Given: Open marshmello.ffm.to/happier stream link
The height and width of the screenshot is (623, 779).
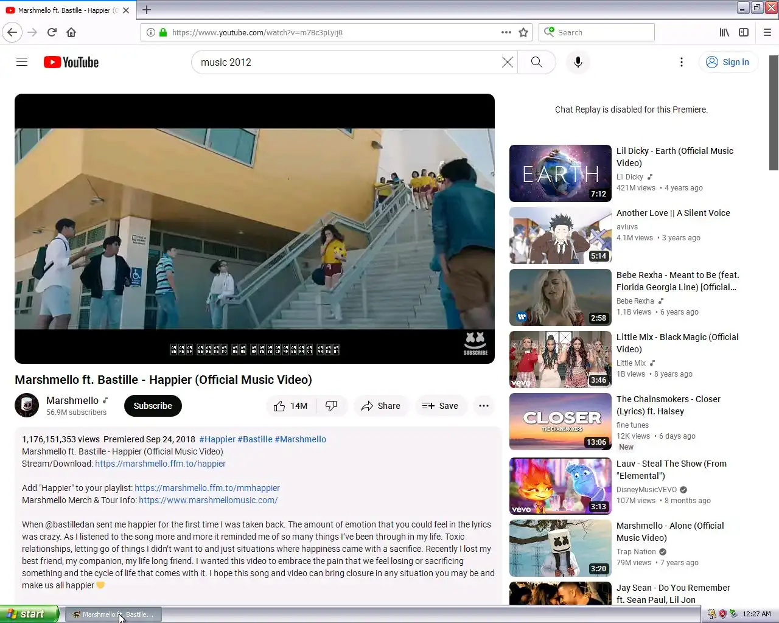Looking at the screenshot, I should 160,464.
